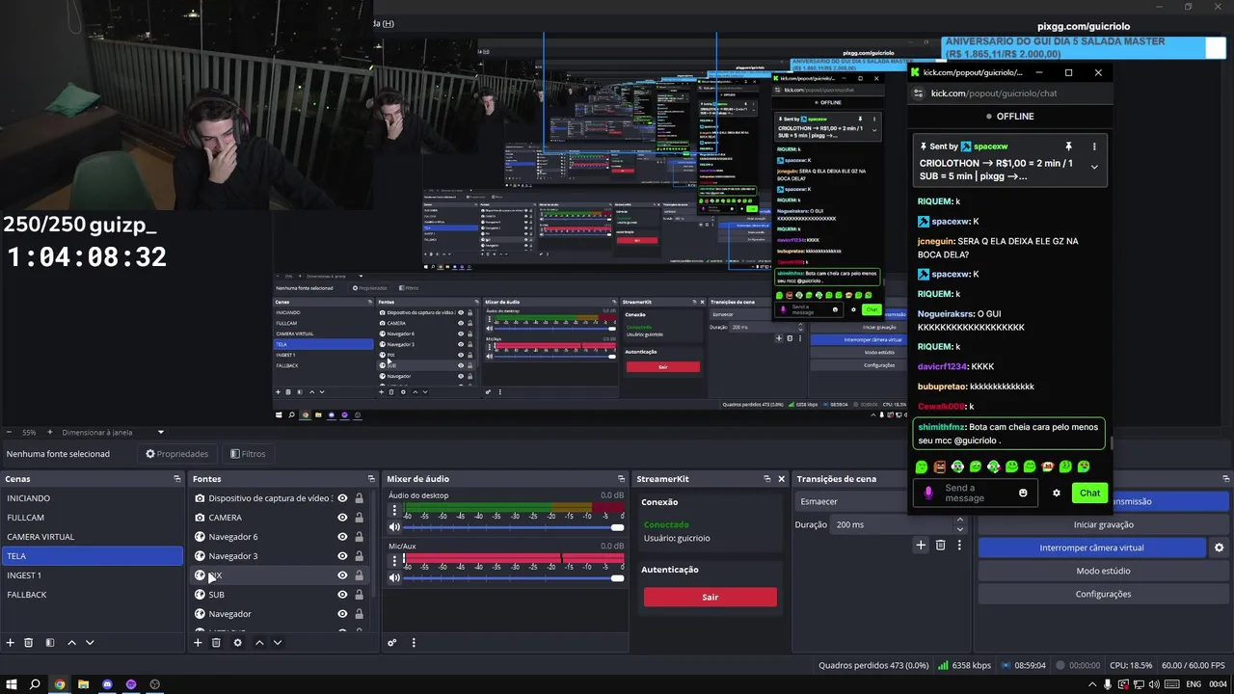
Task: Hide the Navegador 3 source
Action: pyautogui.click(x=342, y=556)
